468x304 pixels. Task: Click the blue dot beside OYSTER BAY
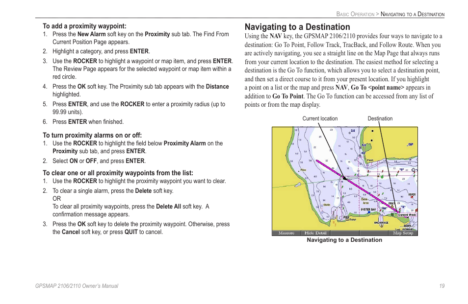(369, 212)
